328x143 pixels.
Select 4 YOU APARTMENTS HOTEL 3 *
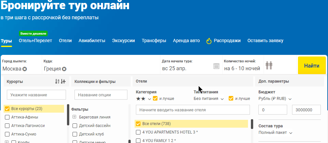(138, 132)
